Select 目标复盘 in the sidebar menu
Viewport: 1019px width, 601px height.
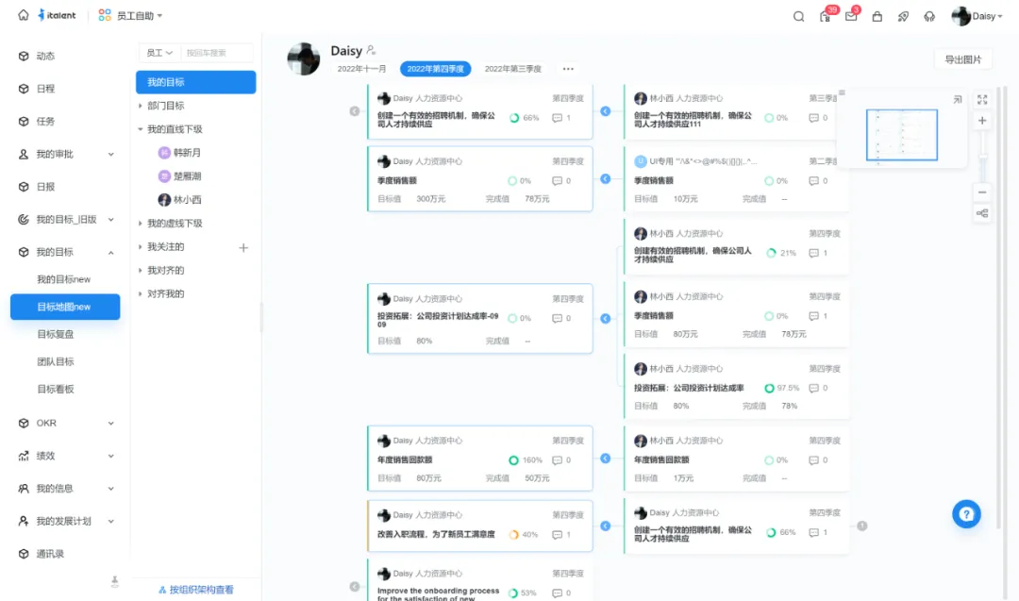pyautogui.click(x=56, y=334)
